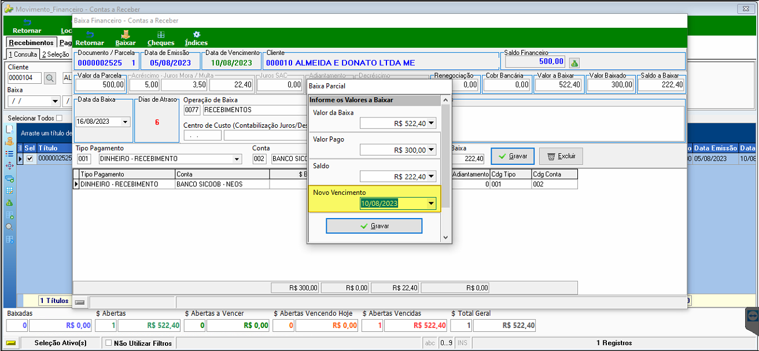This screenshot has height=351, width=759.
Task: Open the Saldo dropdown in Baixa Parcial
Action: [432, 176]
